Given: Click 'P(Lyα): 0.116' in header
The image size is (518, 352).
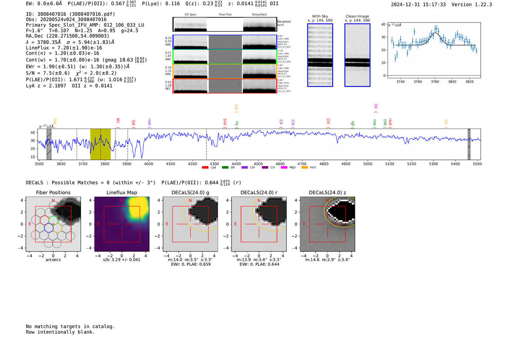Looking at the screenshot, I should (x=161, y=3).
